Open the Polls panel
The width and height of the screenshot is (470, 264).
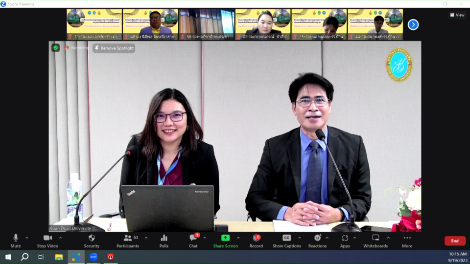click(x=164, y=240)
